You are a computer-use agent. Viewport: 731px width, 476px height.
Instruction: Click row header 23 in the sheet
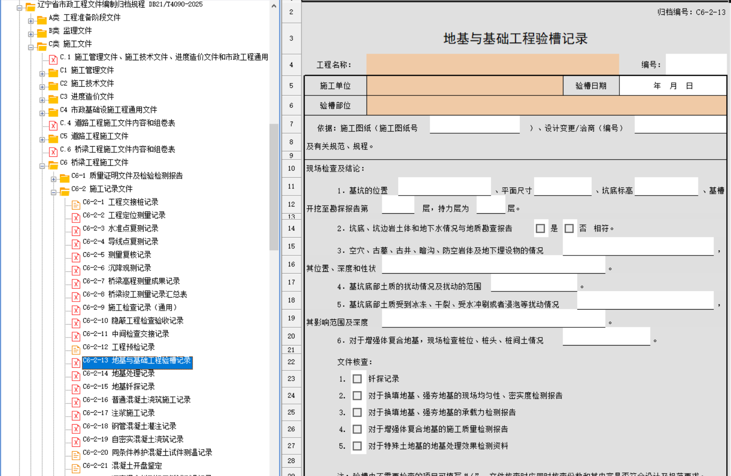click(291, 379)
